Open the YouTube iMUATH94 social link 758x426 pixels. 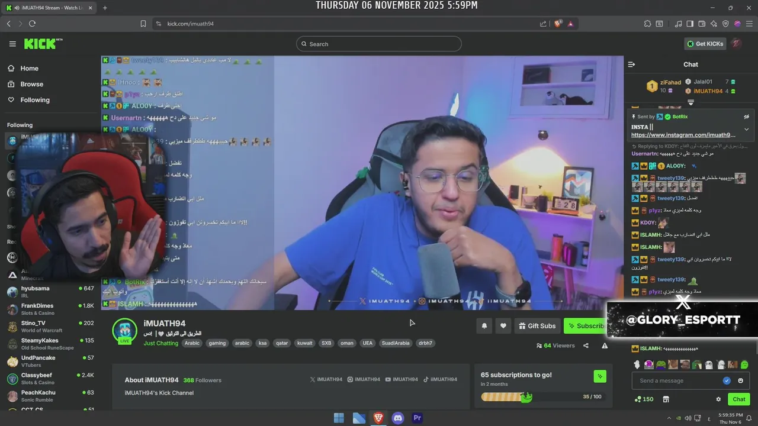pos(402,379)
